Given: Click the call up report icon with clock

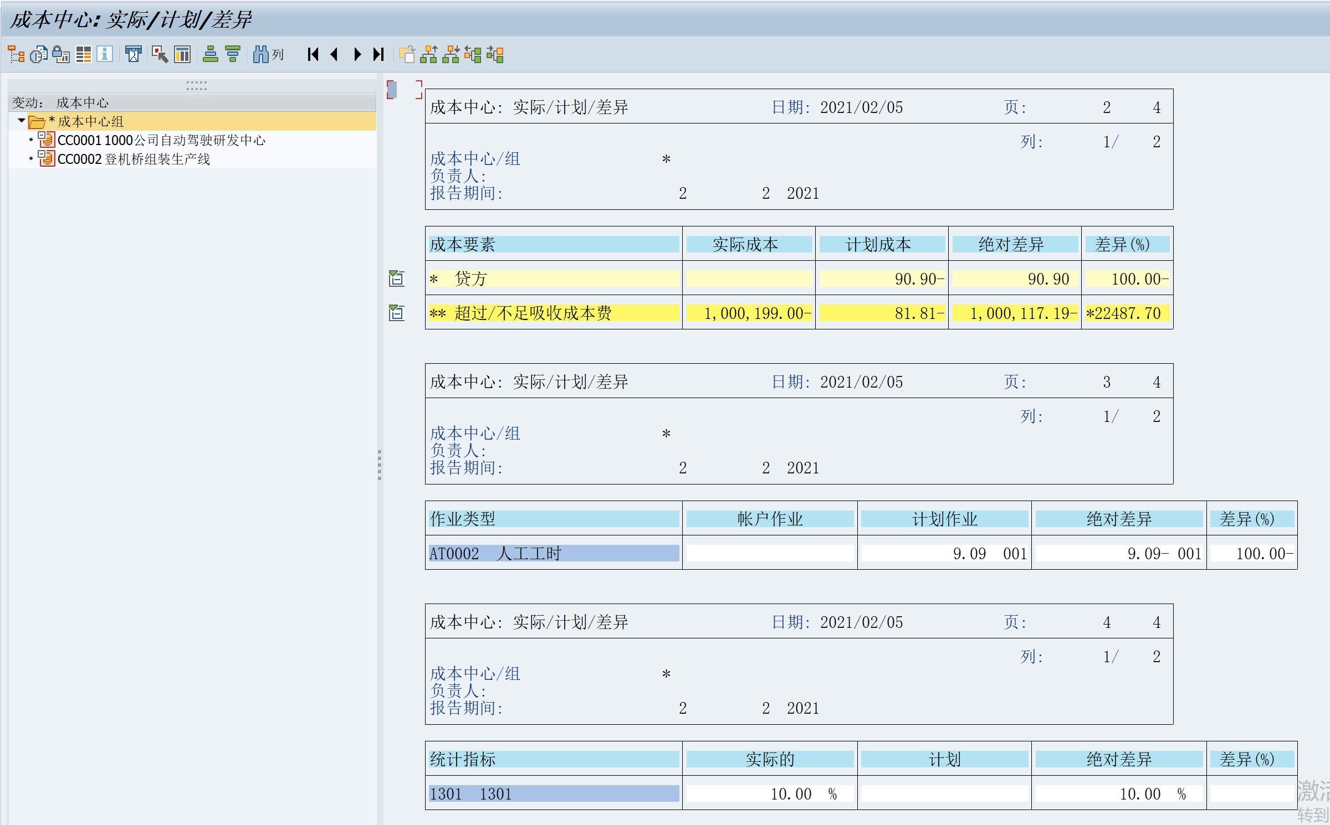Looking at the screenshot, I should tap(38, 54).
